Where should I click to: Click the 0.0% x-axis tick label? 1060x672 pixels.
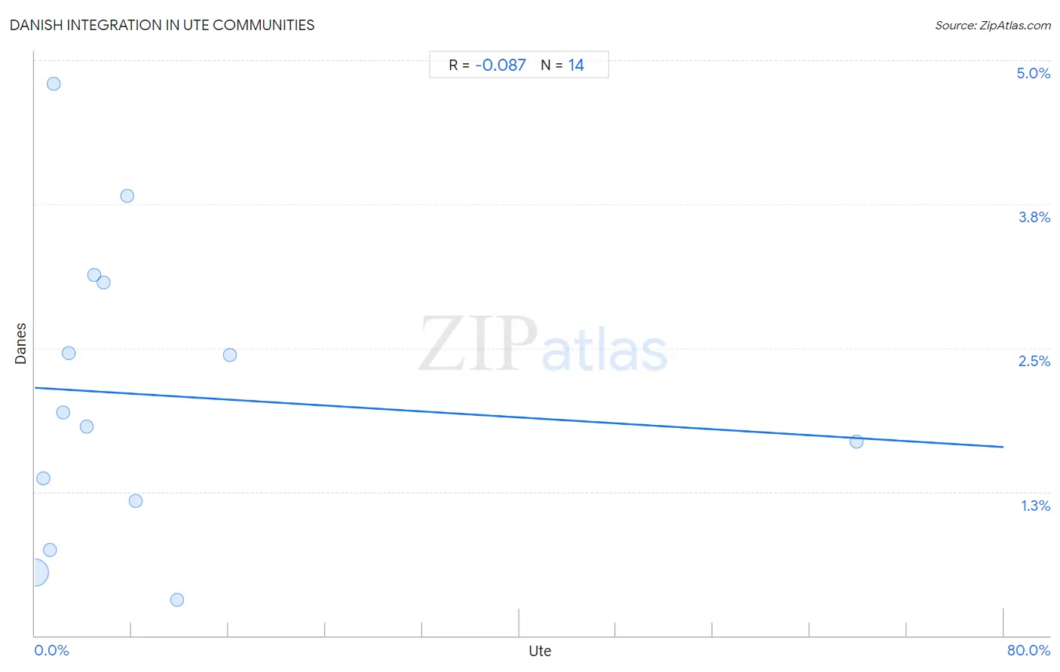[x=51, y=650]
